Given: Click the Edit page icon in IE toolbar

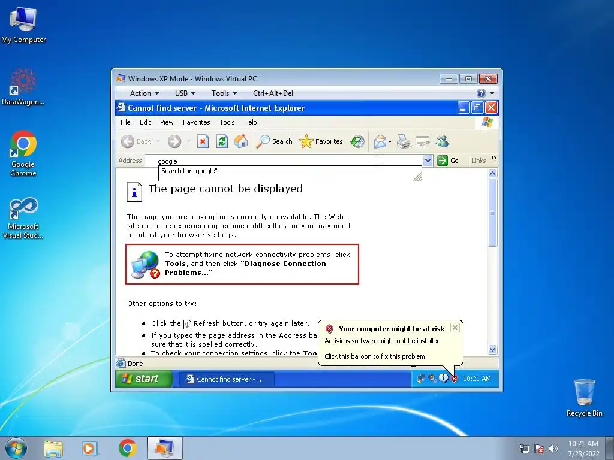Looking at the screenshot, I should [423, 141].
